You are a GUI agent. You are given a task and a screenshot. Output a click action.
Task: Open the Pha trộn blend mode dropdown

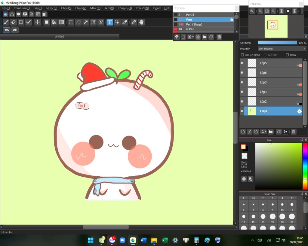[x=282, y=49]
